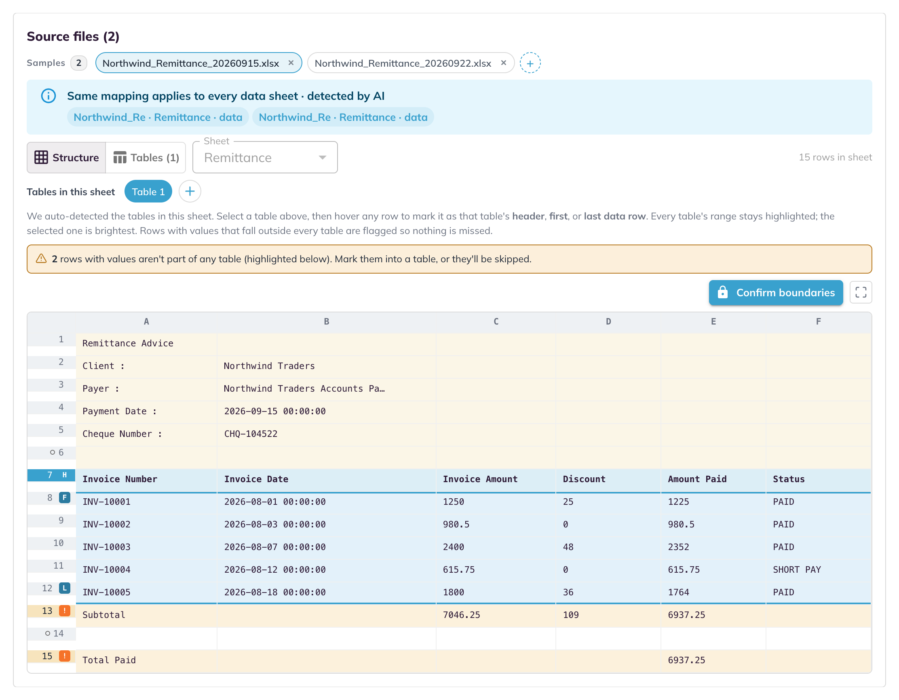Click the Invoice Number header cell
The image size is (899, 700).
(x=147, y=479)
